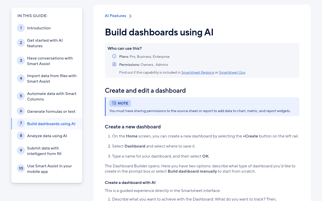Viewport: 322px width, 201px height.
Task: Click the IN THIS GUIDE: sidebar header
Action: click(32, 16)
